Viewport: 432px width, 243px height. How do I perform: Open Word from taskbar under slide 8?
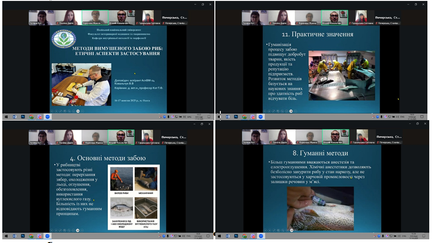228,236
